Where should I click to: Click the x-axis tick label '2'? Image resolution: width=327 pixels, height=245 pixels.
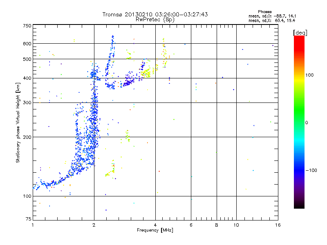click(x=94, y=225)
